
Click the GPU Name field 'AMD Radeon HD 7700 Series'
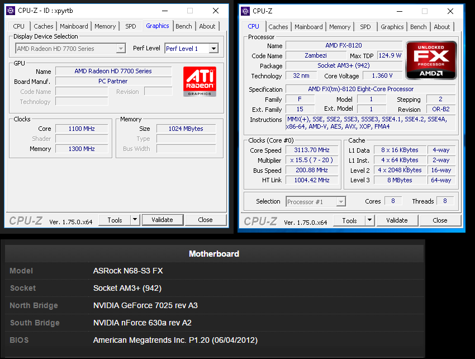click(113, 71)
